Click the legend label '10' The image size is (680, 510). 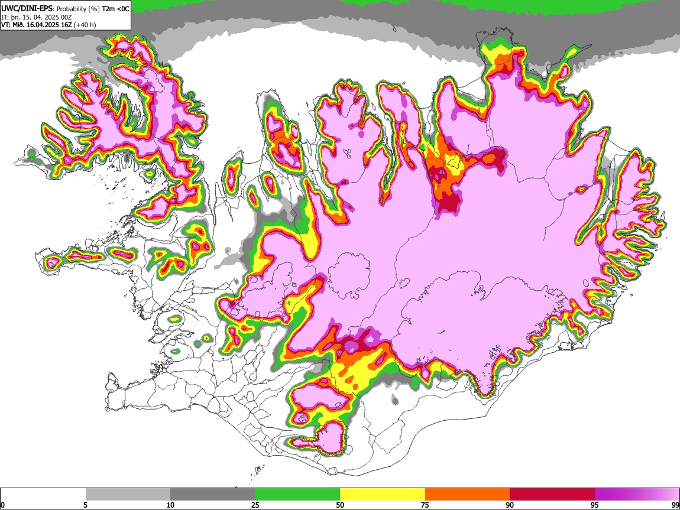tap(170, 505)
